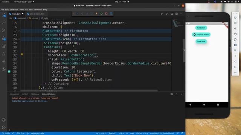Restart the debug session with green arrow
Viewport: 241px width, 135px height.
coord(102,13)
